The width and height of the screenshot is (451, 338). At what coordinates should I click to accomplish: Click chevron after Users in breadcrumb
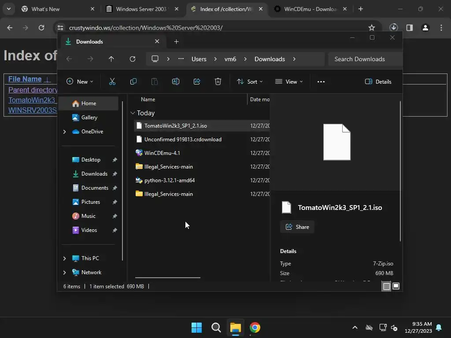(x=215, y=59)
